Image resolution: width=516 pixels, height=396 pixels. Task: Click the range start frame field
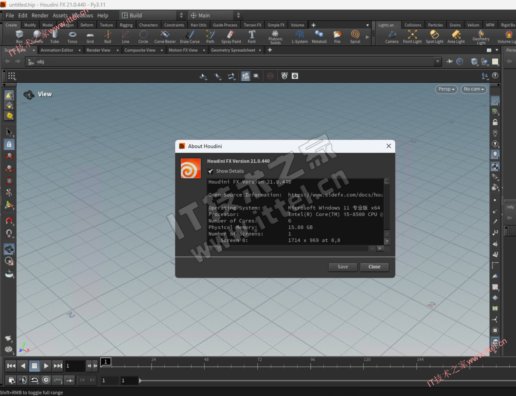click(x=110, y=380)
